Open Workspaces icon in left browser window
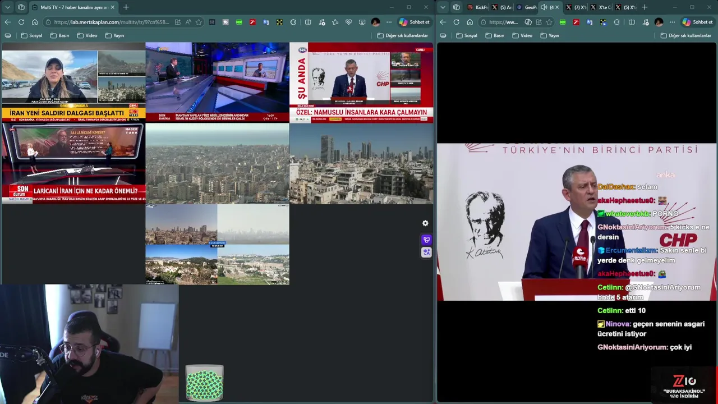718x404 pixels. tap(21, 7)
